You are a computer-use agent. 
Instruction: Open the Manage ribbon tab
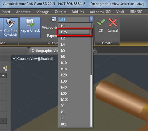pyautogui.click(x=42, y=12)
